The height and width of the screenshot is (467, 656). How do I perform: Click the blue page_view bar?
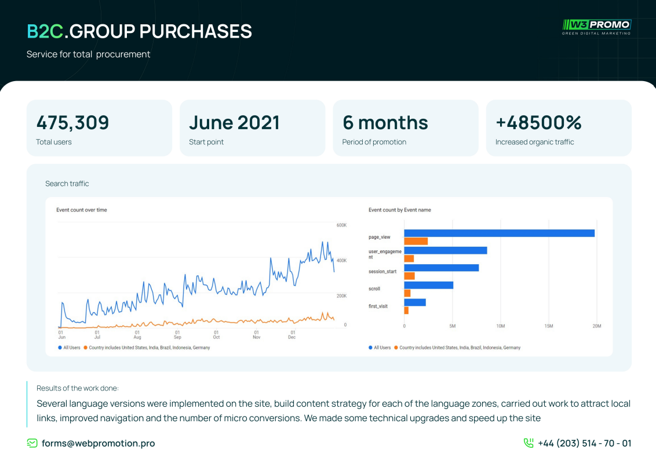coord(499,233)
